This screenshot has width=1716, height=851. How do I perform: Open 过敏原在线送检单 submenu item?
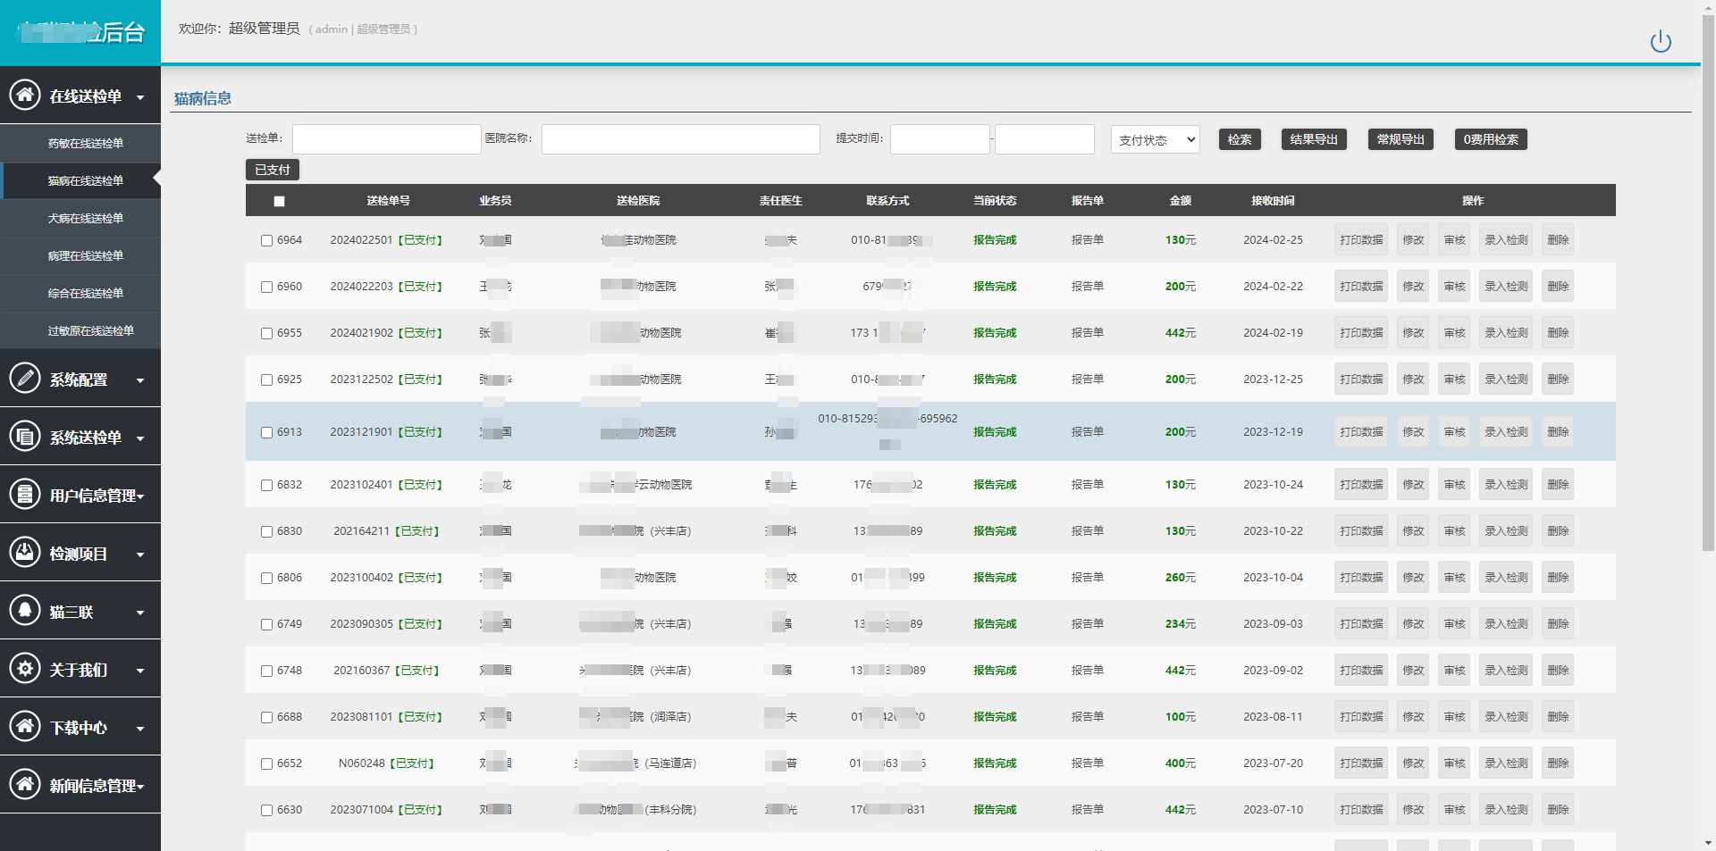(x=80, y=330)
